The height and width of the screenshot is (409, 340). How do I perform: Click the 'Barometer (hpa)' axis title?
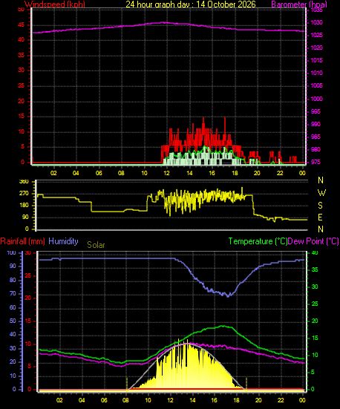[x=298, y=4]
